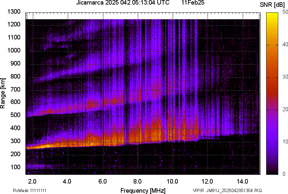
Task: Click range tick label '100'
Action: click(x=15, y=167)
